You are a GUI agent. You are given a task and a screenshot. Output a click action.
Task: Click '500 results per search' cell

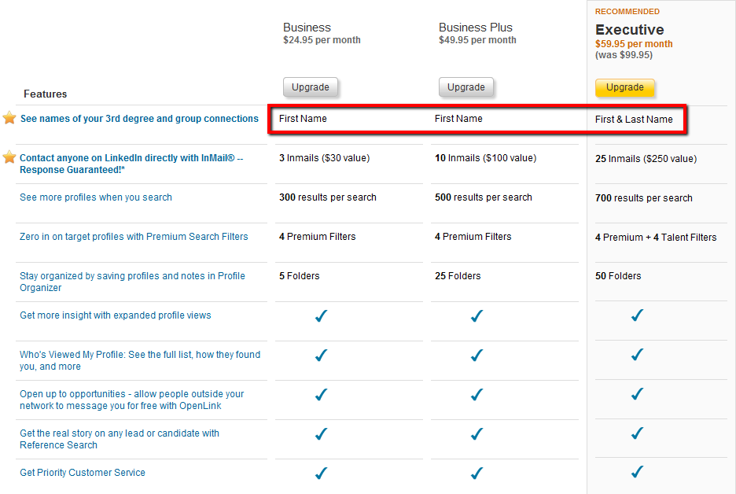[484, 197]
